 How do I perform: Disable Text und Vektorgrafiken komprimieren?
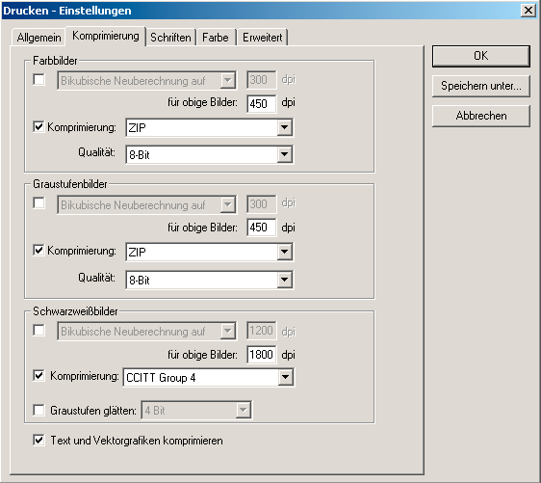[x=39, y=441]
